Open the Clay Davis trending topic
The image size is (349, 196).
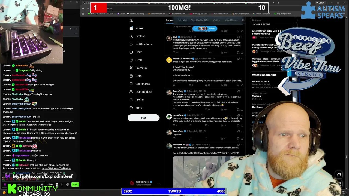click(x=257, y=107)
